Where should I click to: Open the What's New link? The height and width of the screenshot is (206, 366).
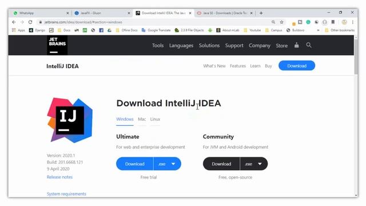tap(214, 66)
